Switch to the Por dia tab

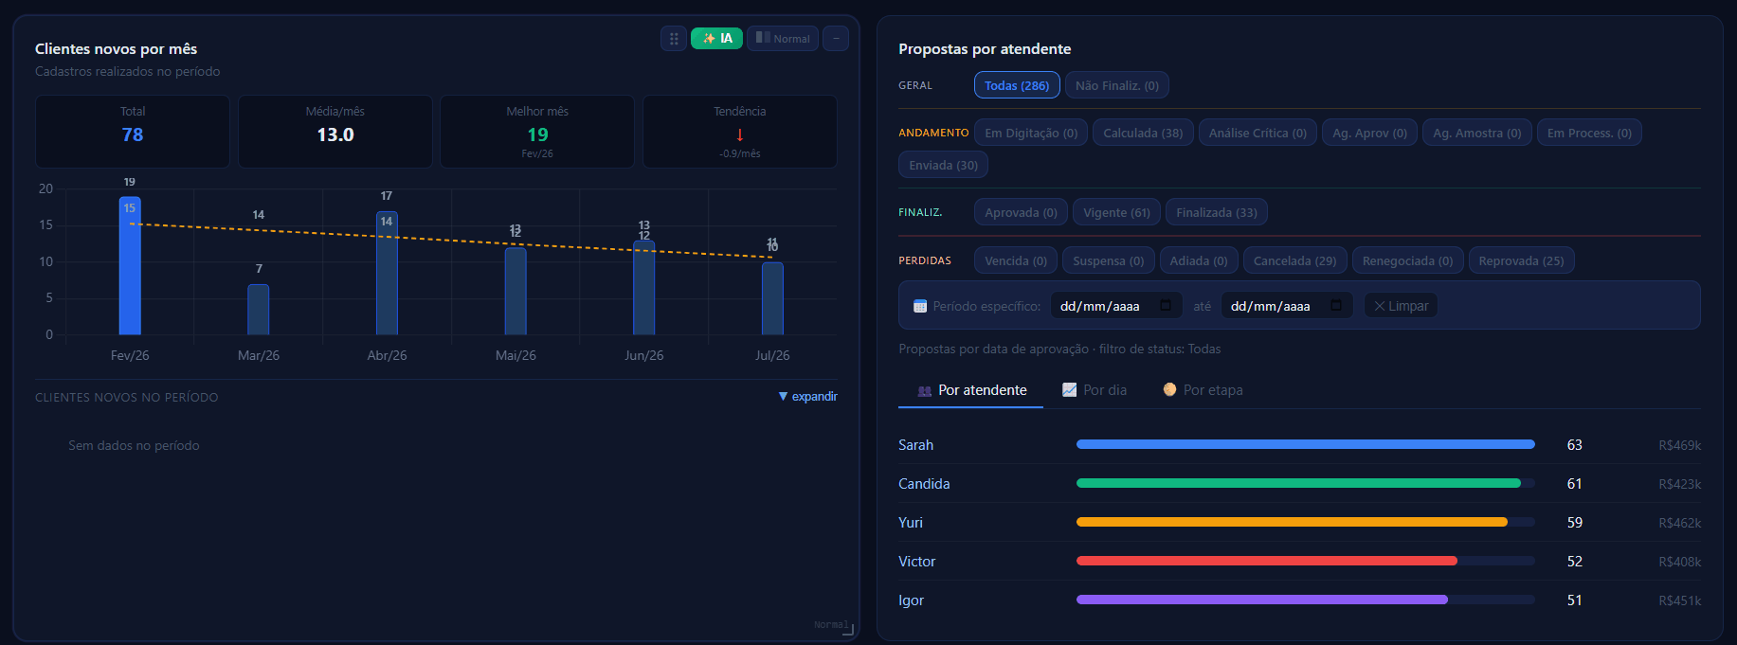[1095, 390]
